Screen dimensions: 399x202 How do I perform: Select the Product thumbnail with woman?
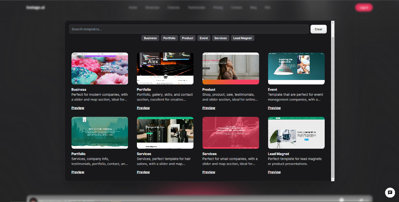[231, 68]
